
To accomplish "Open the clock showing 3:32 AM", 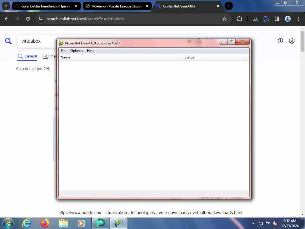I will 290,223.
